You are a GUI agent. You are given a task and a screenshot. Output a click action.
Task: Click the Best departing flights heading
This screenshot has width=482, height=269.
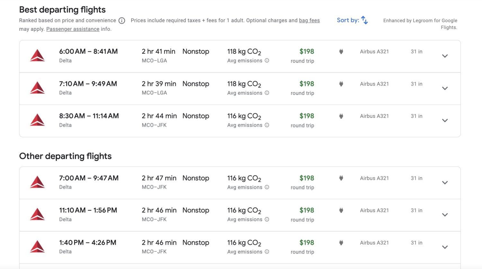coord(62,10)
